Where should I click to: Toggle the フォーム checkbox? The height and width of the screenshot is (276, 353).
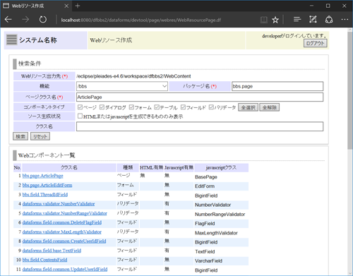(x=131, y=107)
